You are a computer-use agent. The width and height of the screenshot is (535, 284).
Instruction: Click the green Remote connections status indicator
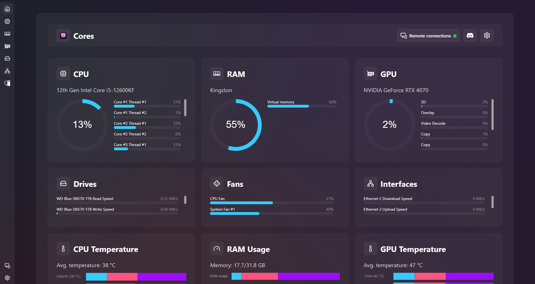455,36
